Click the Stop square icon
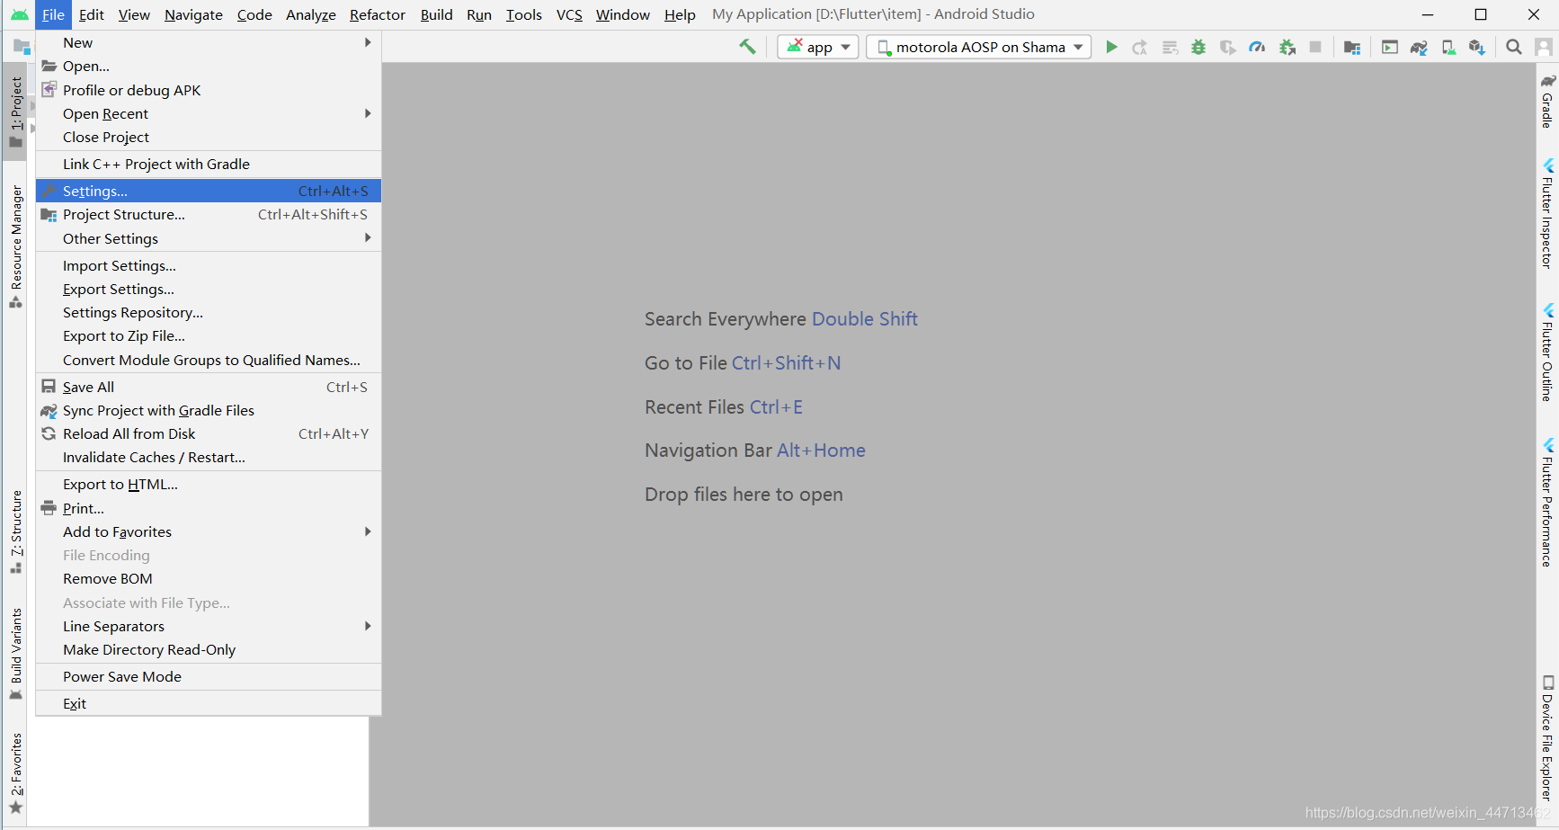The height and width of the screenshot is (830, 1559). tap(1315, 47)
